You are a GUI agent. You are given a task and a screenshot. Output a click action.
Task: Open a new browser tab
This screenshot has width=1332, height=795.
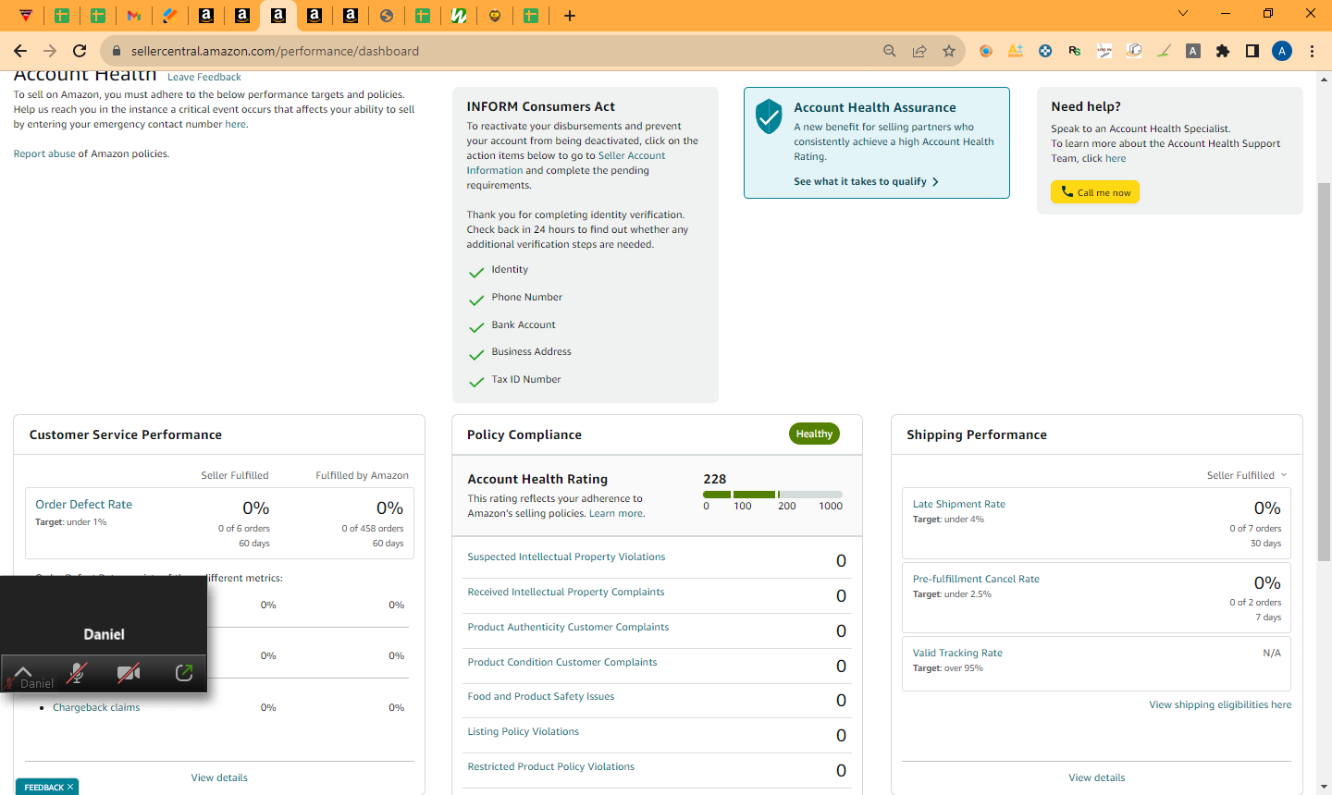[570, 15]
